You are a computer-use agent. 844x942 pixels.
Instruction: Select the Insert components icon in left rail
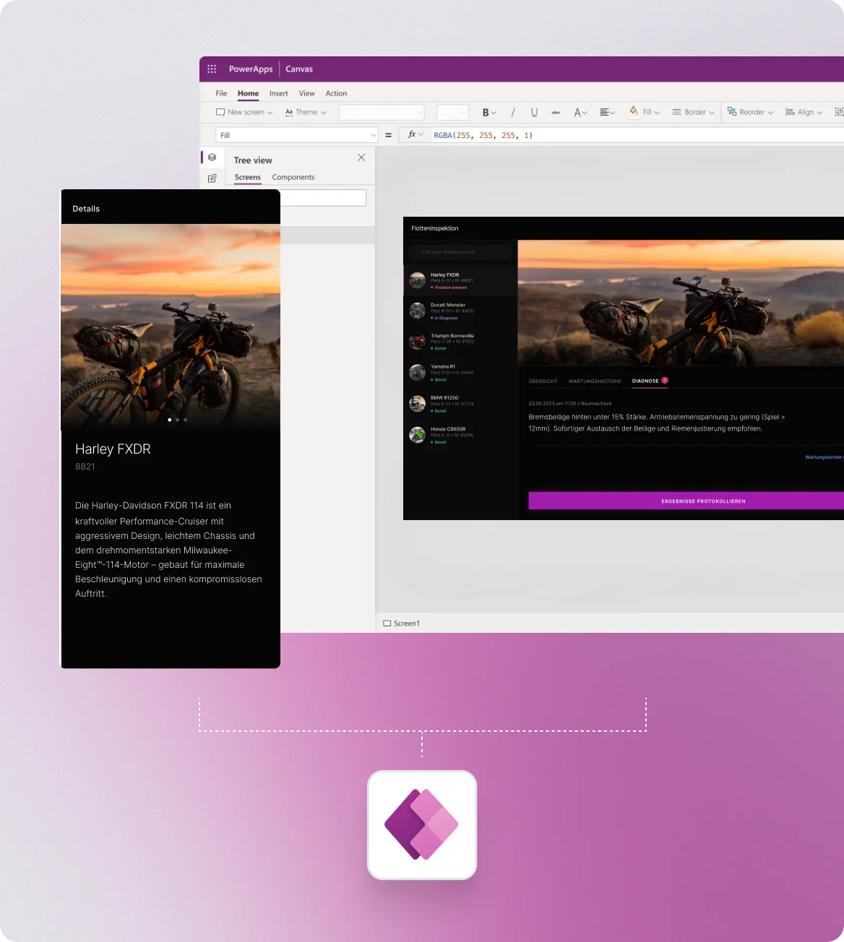click(x=212, y=178)
